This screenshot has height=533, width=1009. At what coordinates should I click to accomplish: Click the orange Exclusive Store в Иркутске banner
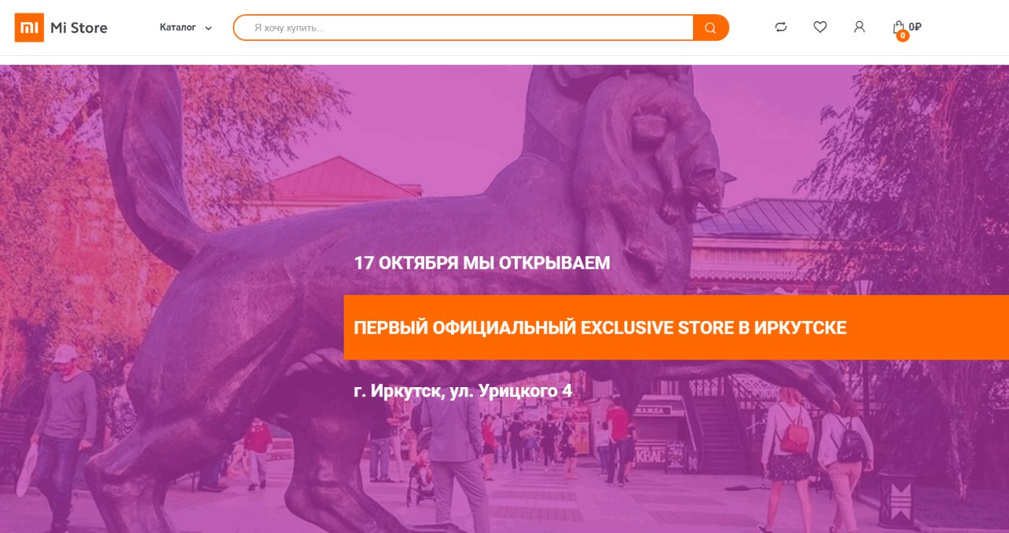[x=676, y=327]
